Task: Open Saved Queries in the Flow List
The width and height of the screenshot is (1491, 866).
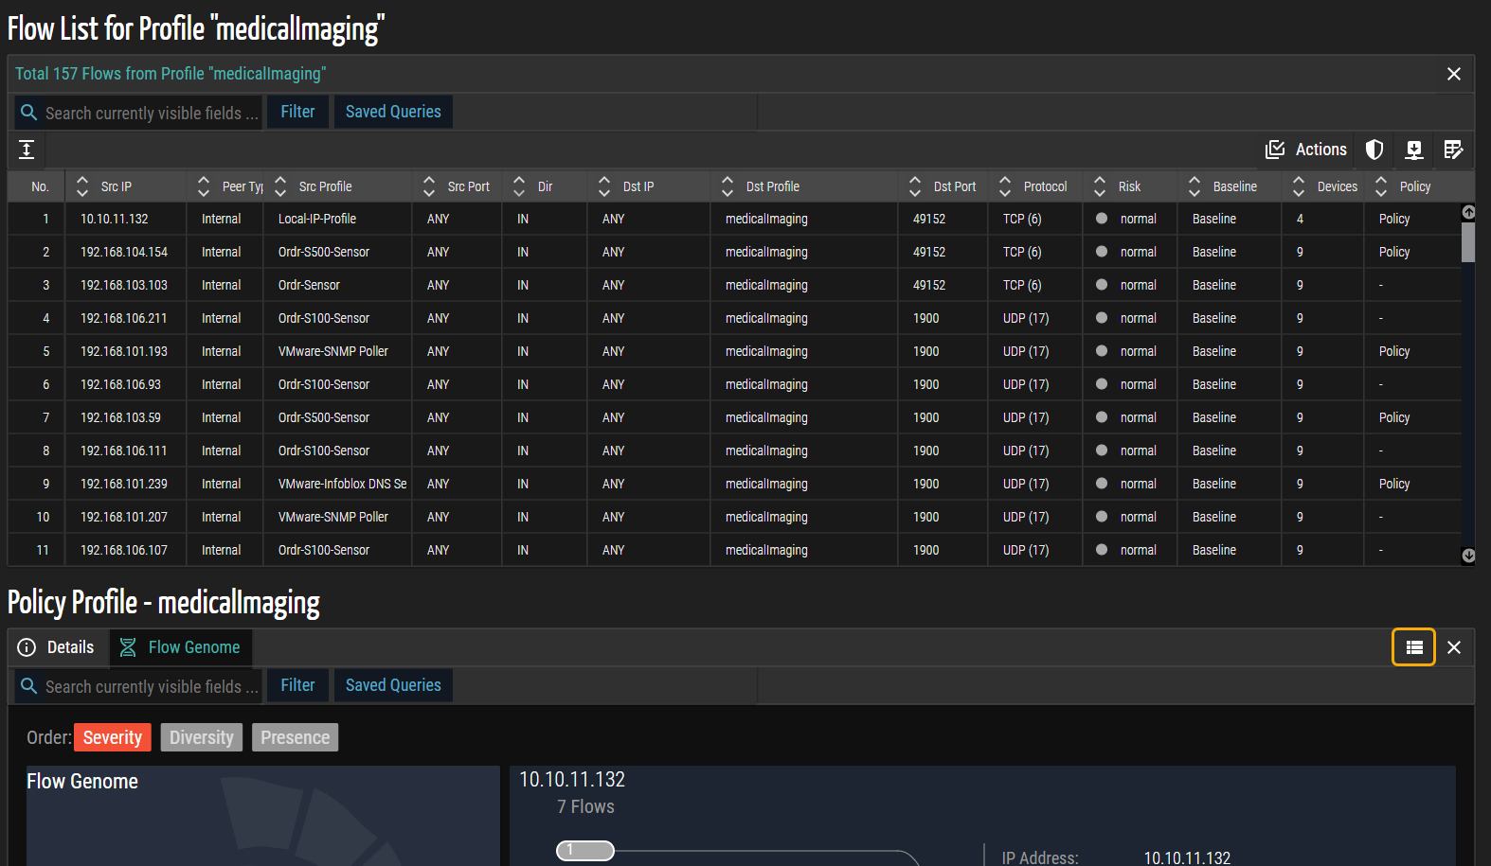Action: click(x=393, y=112)
